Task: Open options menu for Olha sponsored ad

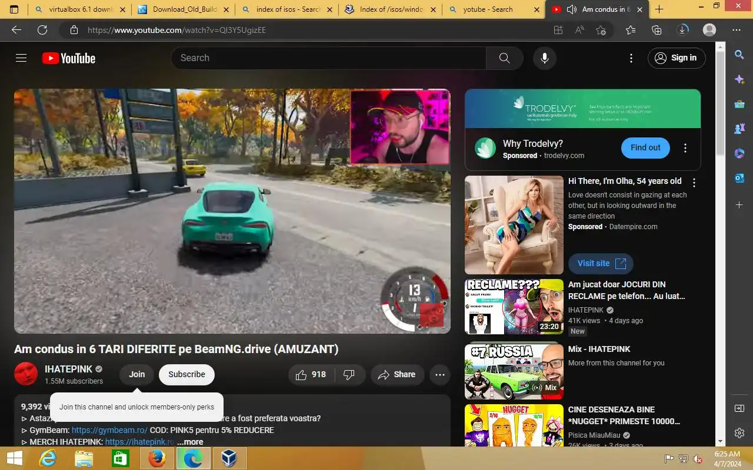Action: [694, 183]
